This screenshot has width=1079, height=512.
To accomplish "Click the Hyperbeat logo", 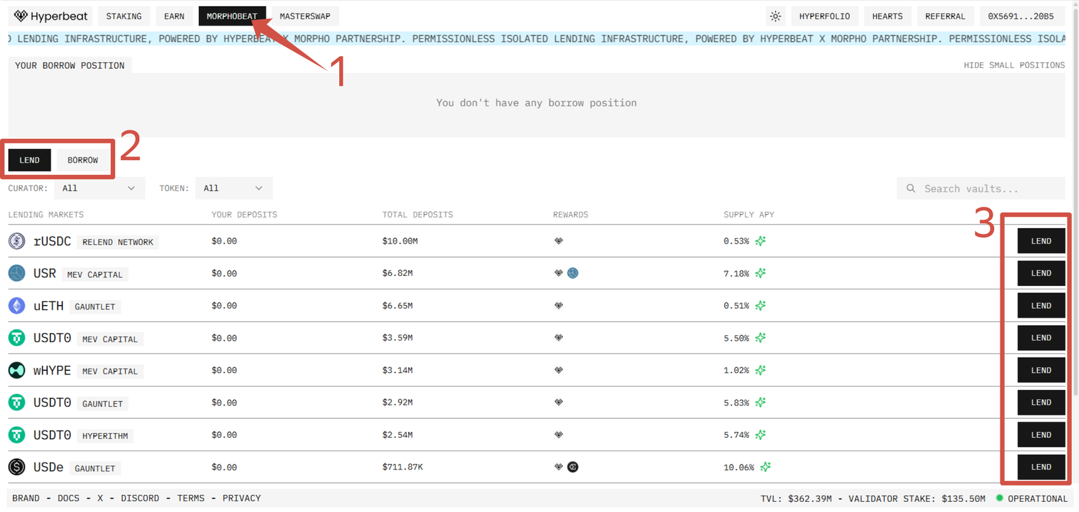I will coord(51,16).
